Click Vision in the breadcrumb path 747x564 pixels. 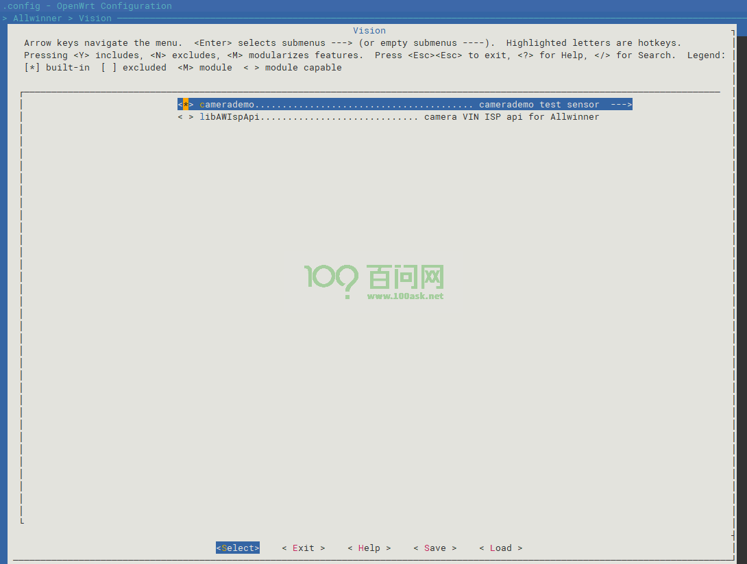pyautogui.click(x=95, y=18)
